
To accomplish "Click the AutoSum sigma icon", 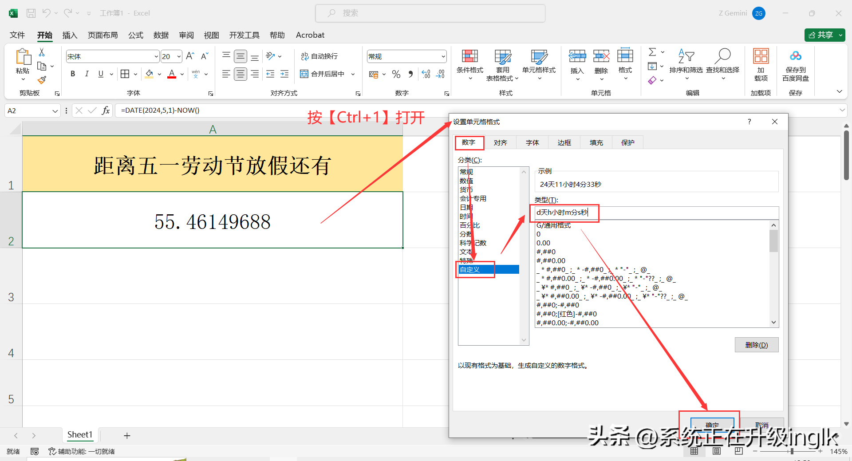I will pos(652,52).
